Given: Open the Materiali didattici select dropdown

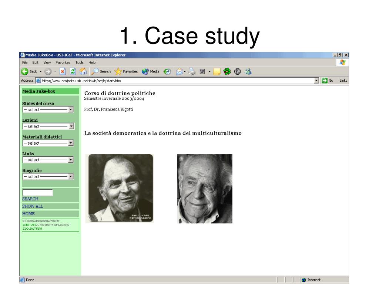Looking at the screenshot, I should pyautogui.click(x=48, y=143).
